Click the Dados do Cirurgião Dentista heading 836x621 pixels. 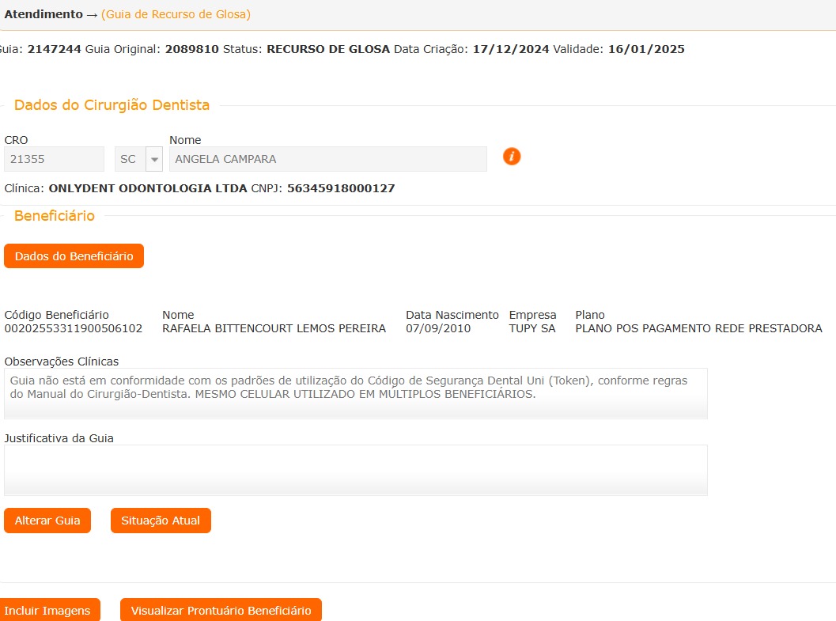coord(112,105)
